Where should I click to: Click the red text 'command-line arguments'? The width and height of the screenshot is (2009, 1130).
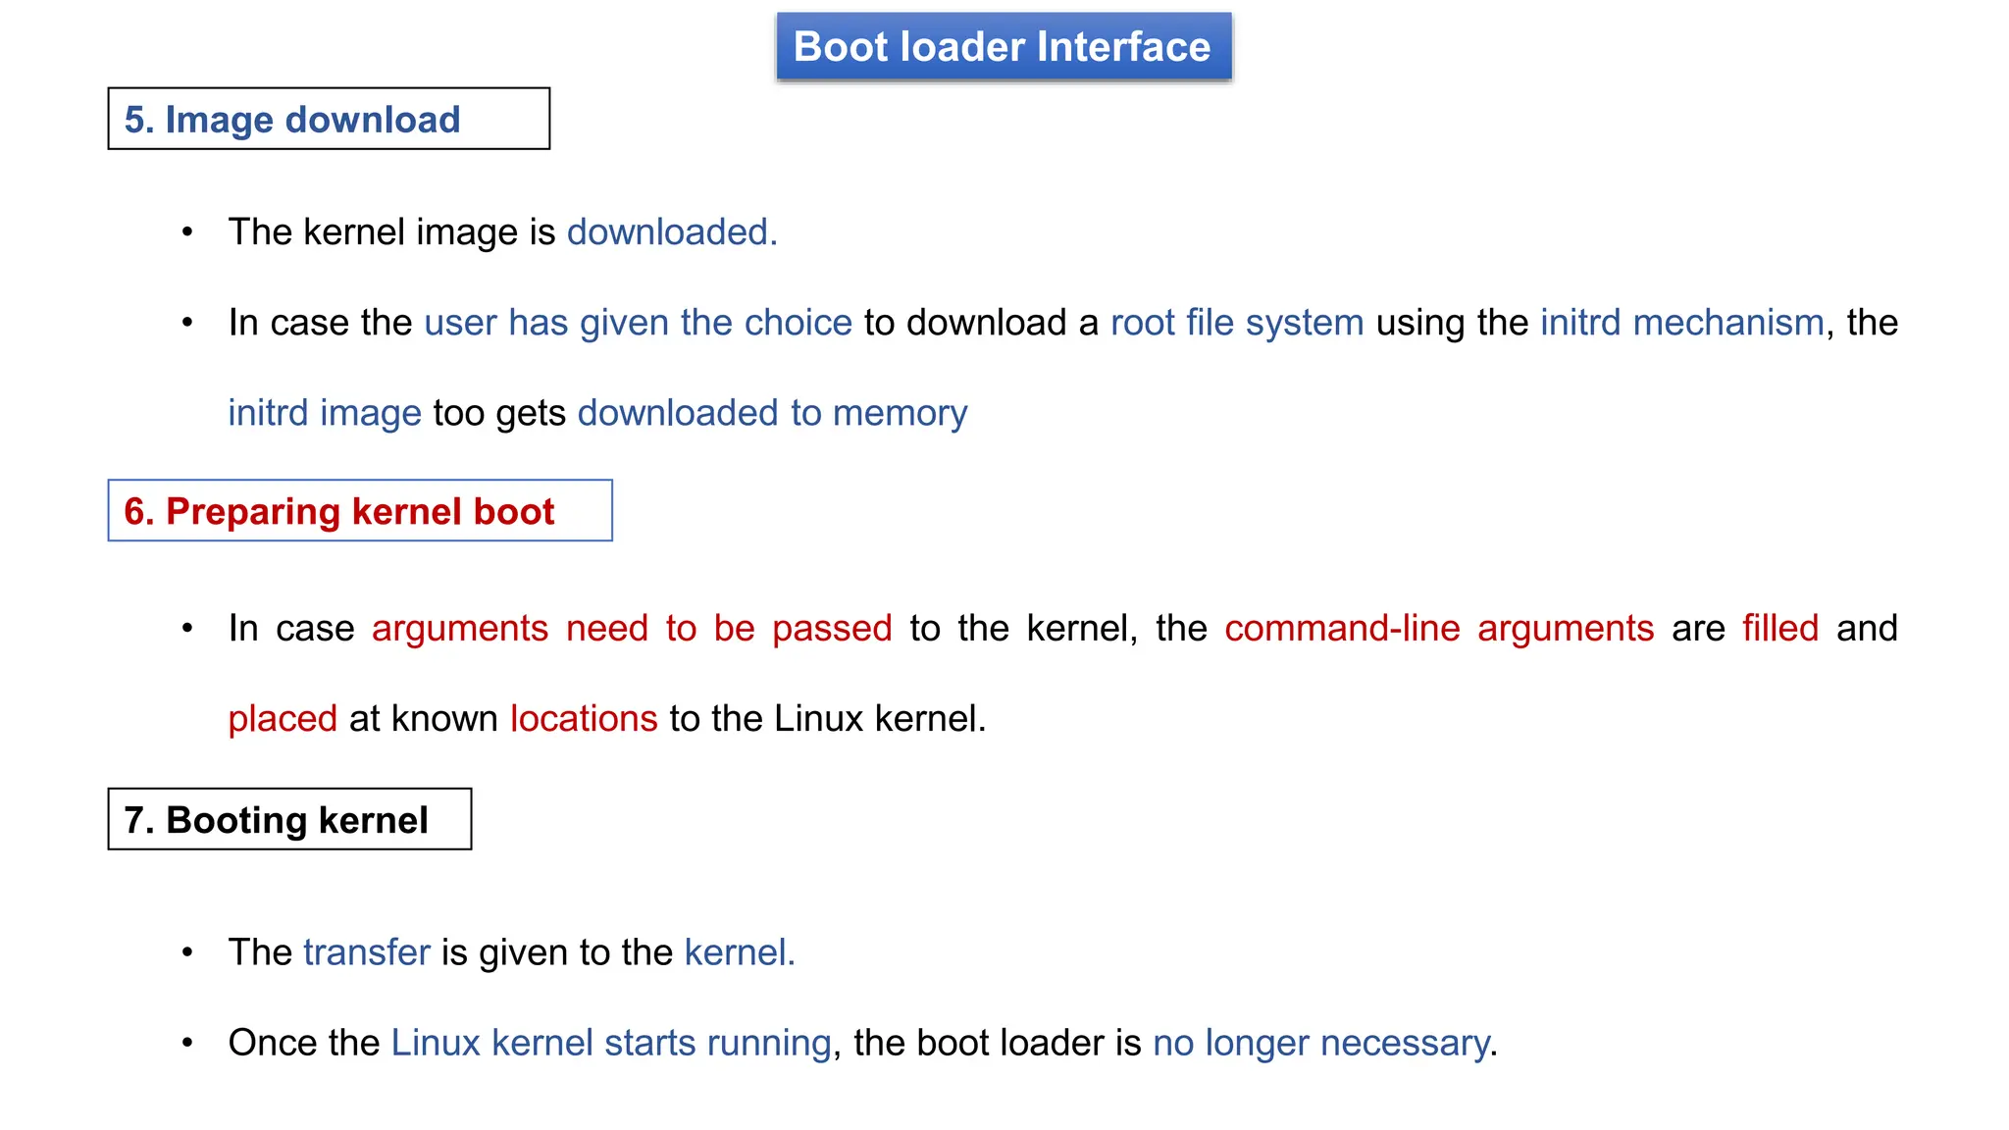[1439, 629]
